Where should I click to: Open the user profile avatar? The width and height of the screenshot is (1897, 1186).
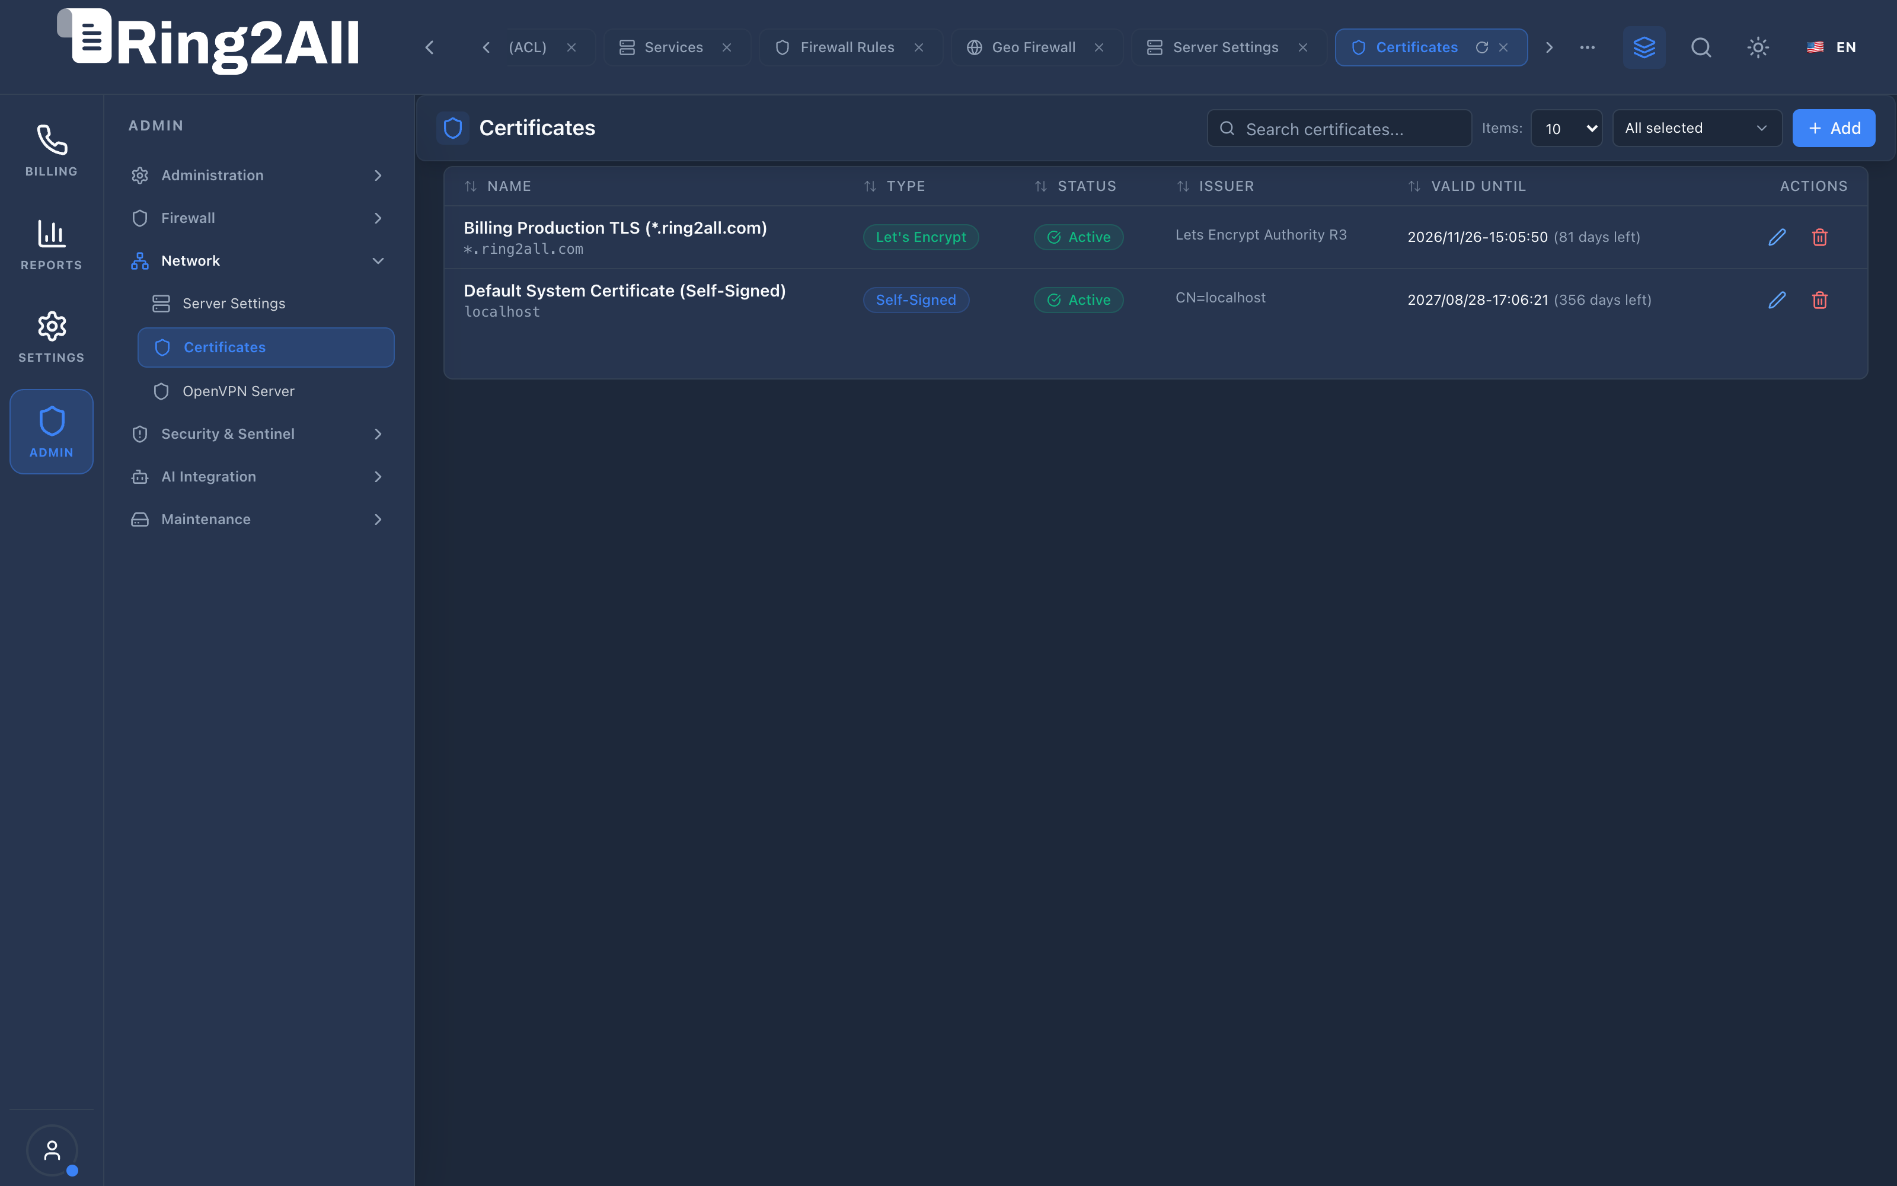click(52, 1150)
